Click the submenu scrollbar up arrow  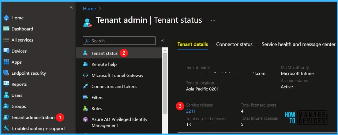coord(165,50)
